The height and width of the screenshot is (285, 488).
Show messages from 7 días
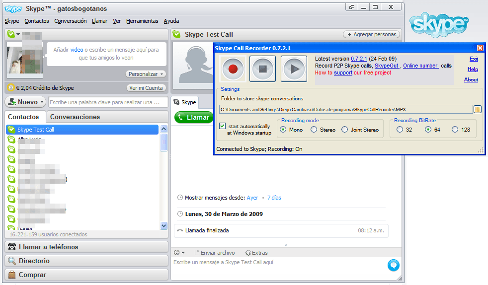pos(274,198)
